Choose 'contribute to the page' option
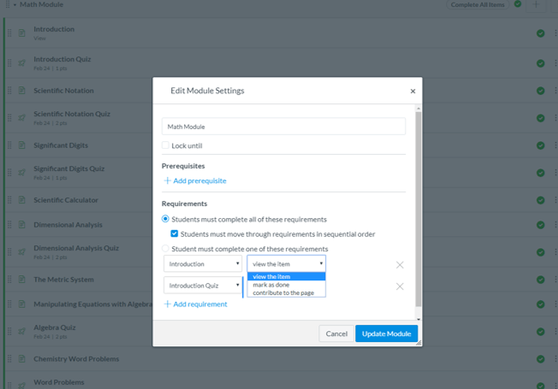 282,292
